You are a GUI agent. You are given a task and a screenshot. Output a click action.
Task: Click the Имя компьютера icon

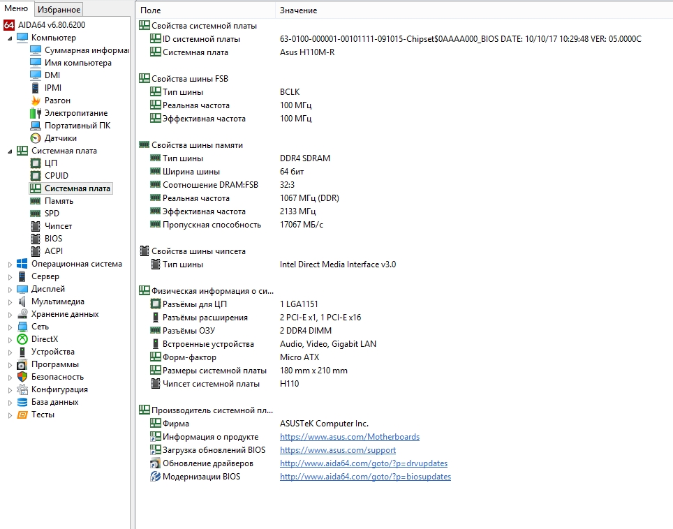click(36, 63)
